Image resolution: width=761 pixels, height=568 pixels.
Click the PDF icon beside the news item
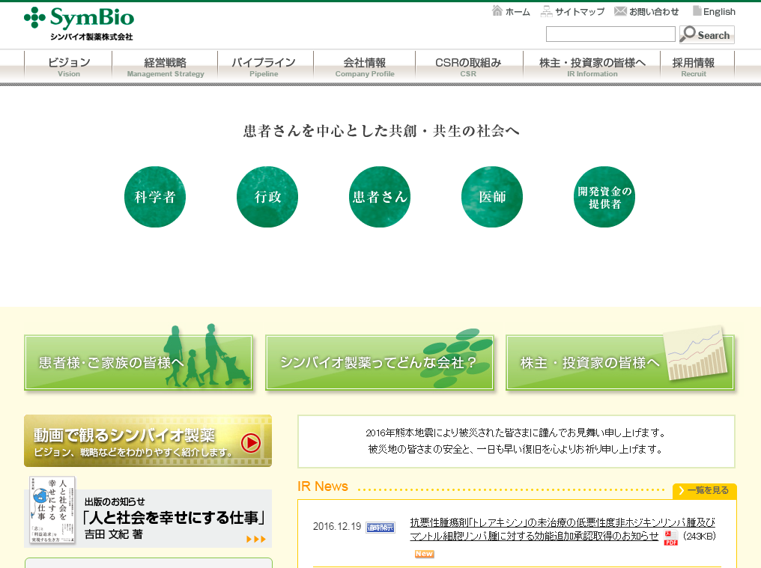point(670,537)
